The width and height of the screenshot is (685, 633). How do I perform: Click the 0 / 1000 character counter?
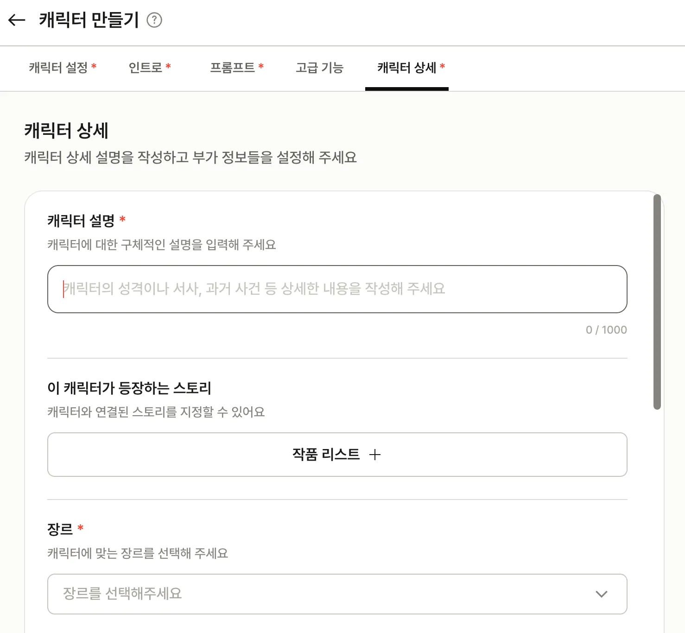[x=606, y=330]
